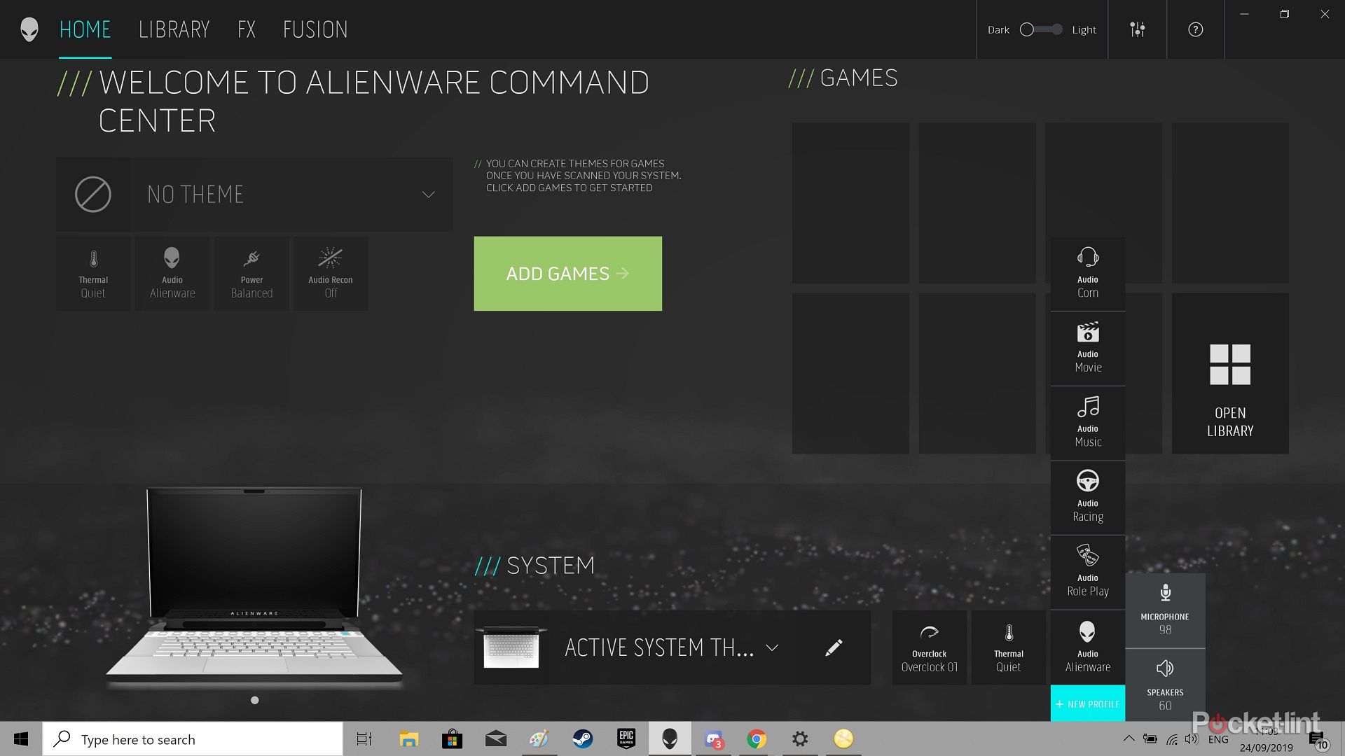Select the Audio Racing profile icon

[x=1087, y=496]
